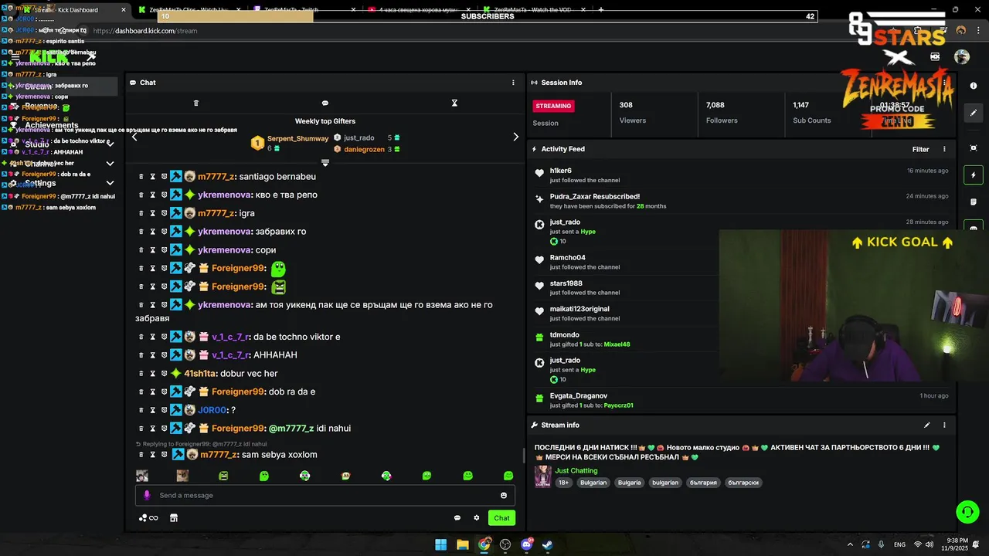Open the Chat panel three-dot menu

[513, 83]
